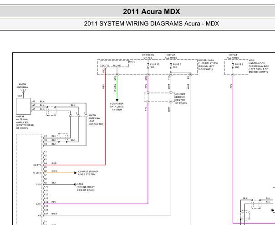Click the "B-CAN" label in MICU box
Image resolution: width=275 pixels, height=225 pixels.
(x=117, y=66)
